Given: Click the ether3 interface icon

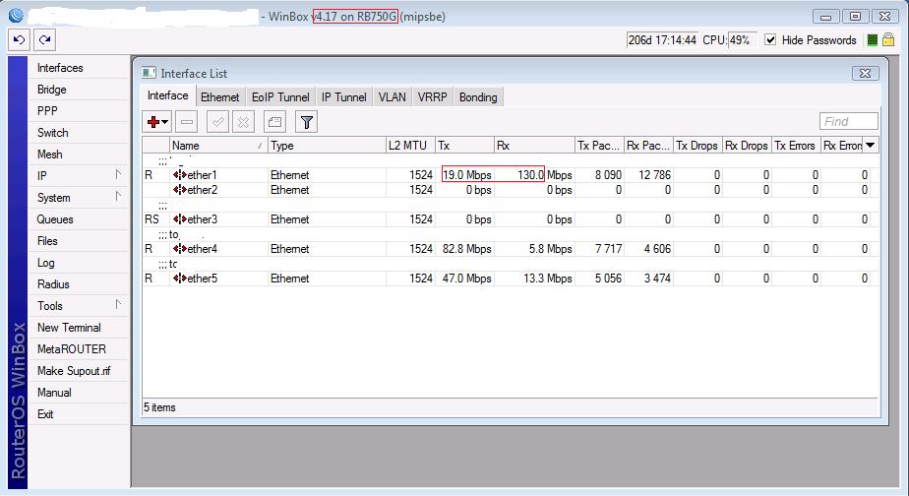Looking at the screenshot, I should [x=180, y=219].
